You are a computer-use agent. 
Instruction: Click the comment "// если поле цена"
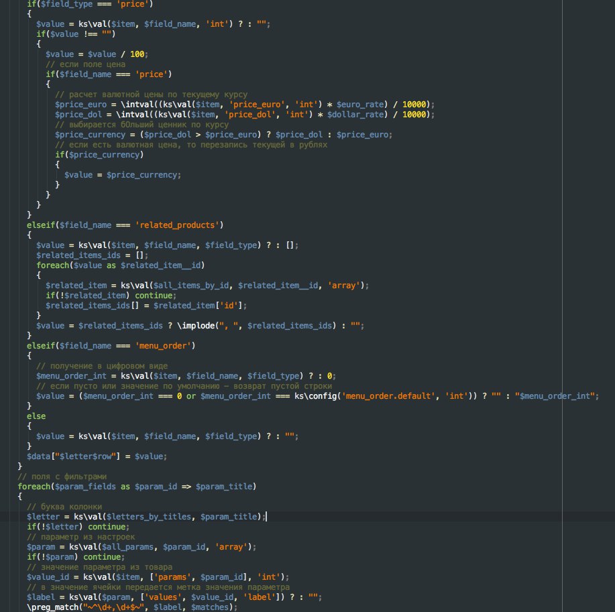tap(85, 64)
